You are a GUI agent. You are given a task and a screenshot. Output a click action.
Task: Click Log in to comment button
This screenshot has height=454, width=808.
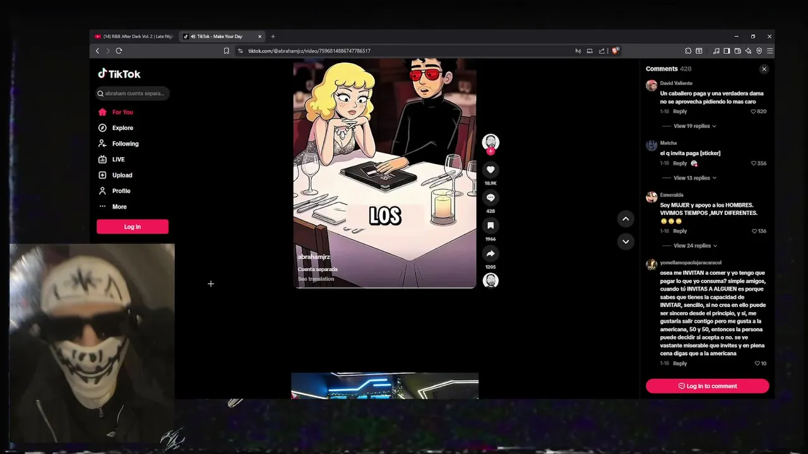click(707, 386)
